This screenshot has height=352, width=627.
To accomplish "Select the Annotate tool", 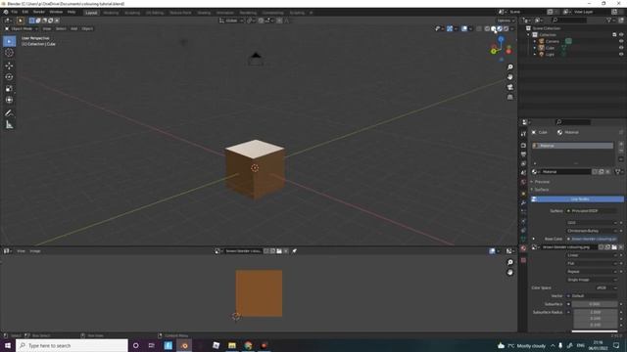I will click(x=9, y=113).
